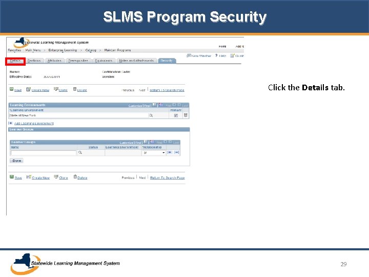The height and width of the screenshot is (277, 369).
Task: Open the Notes and Attachments tab
Action: click(x=136, y=61)
